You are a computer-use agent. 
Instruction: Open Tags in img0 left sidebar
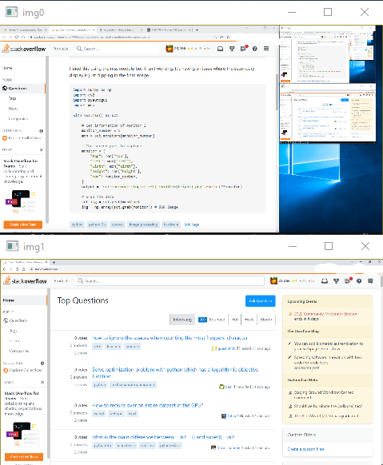[13, 98]
